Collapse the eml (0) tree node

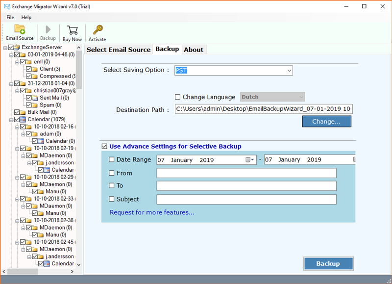[17, 62]
